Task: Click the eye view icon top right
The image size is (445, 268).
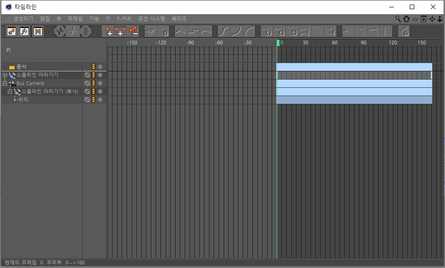Action: coord(415,19)
